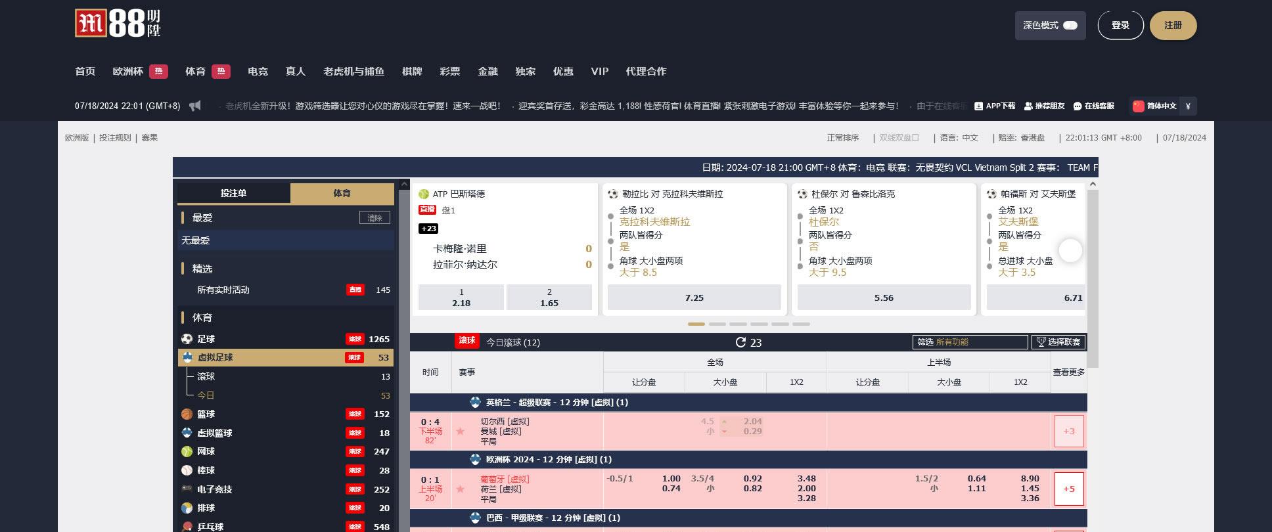Click the 足球 soccer ball sidebar icon
The width and height of the screenshot is (1272, 532).
(187, 339)
